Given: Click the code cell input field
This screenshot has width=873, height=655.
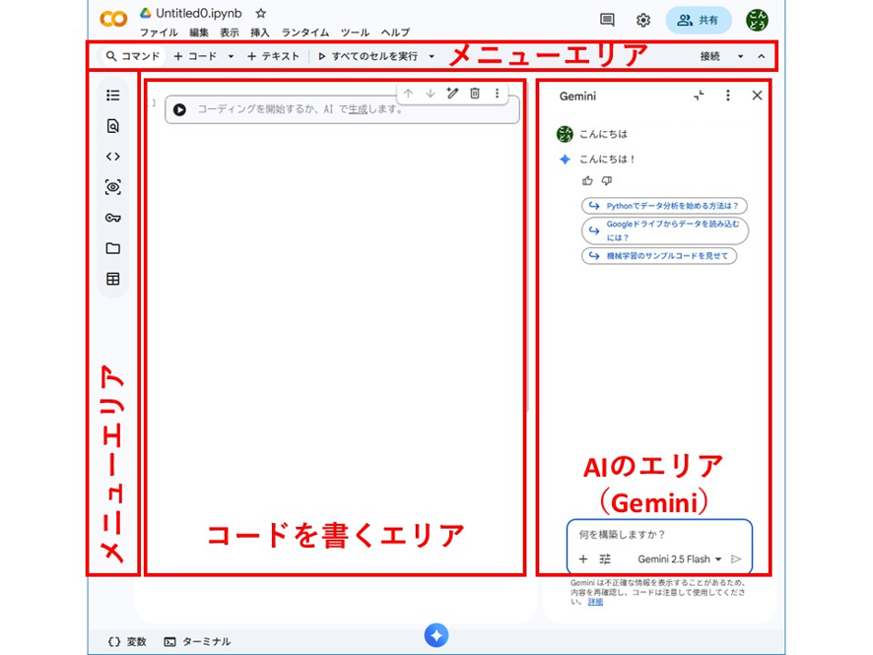Looking at the screenshot, I should (x=343, y=109).
